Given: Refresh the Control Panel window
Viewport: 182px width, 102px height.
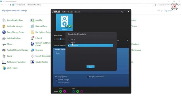Looking at the screenshot, I should click(x=156, y=5).
